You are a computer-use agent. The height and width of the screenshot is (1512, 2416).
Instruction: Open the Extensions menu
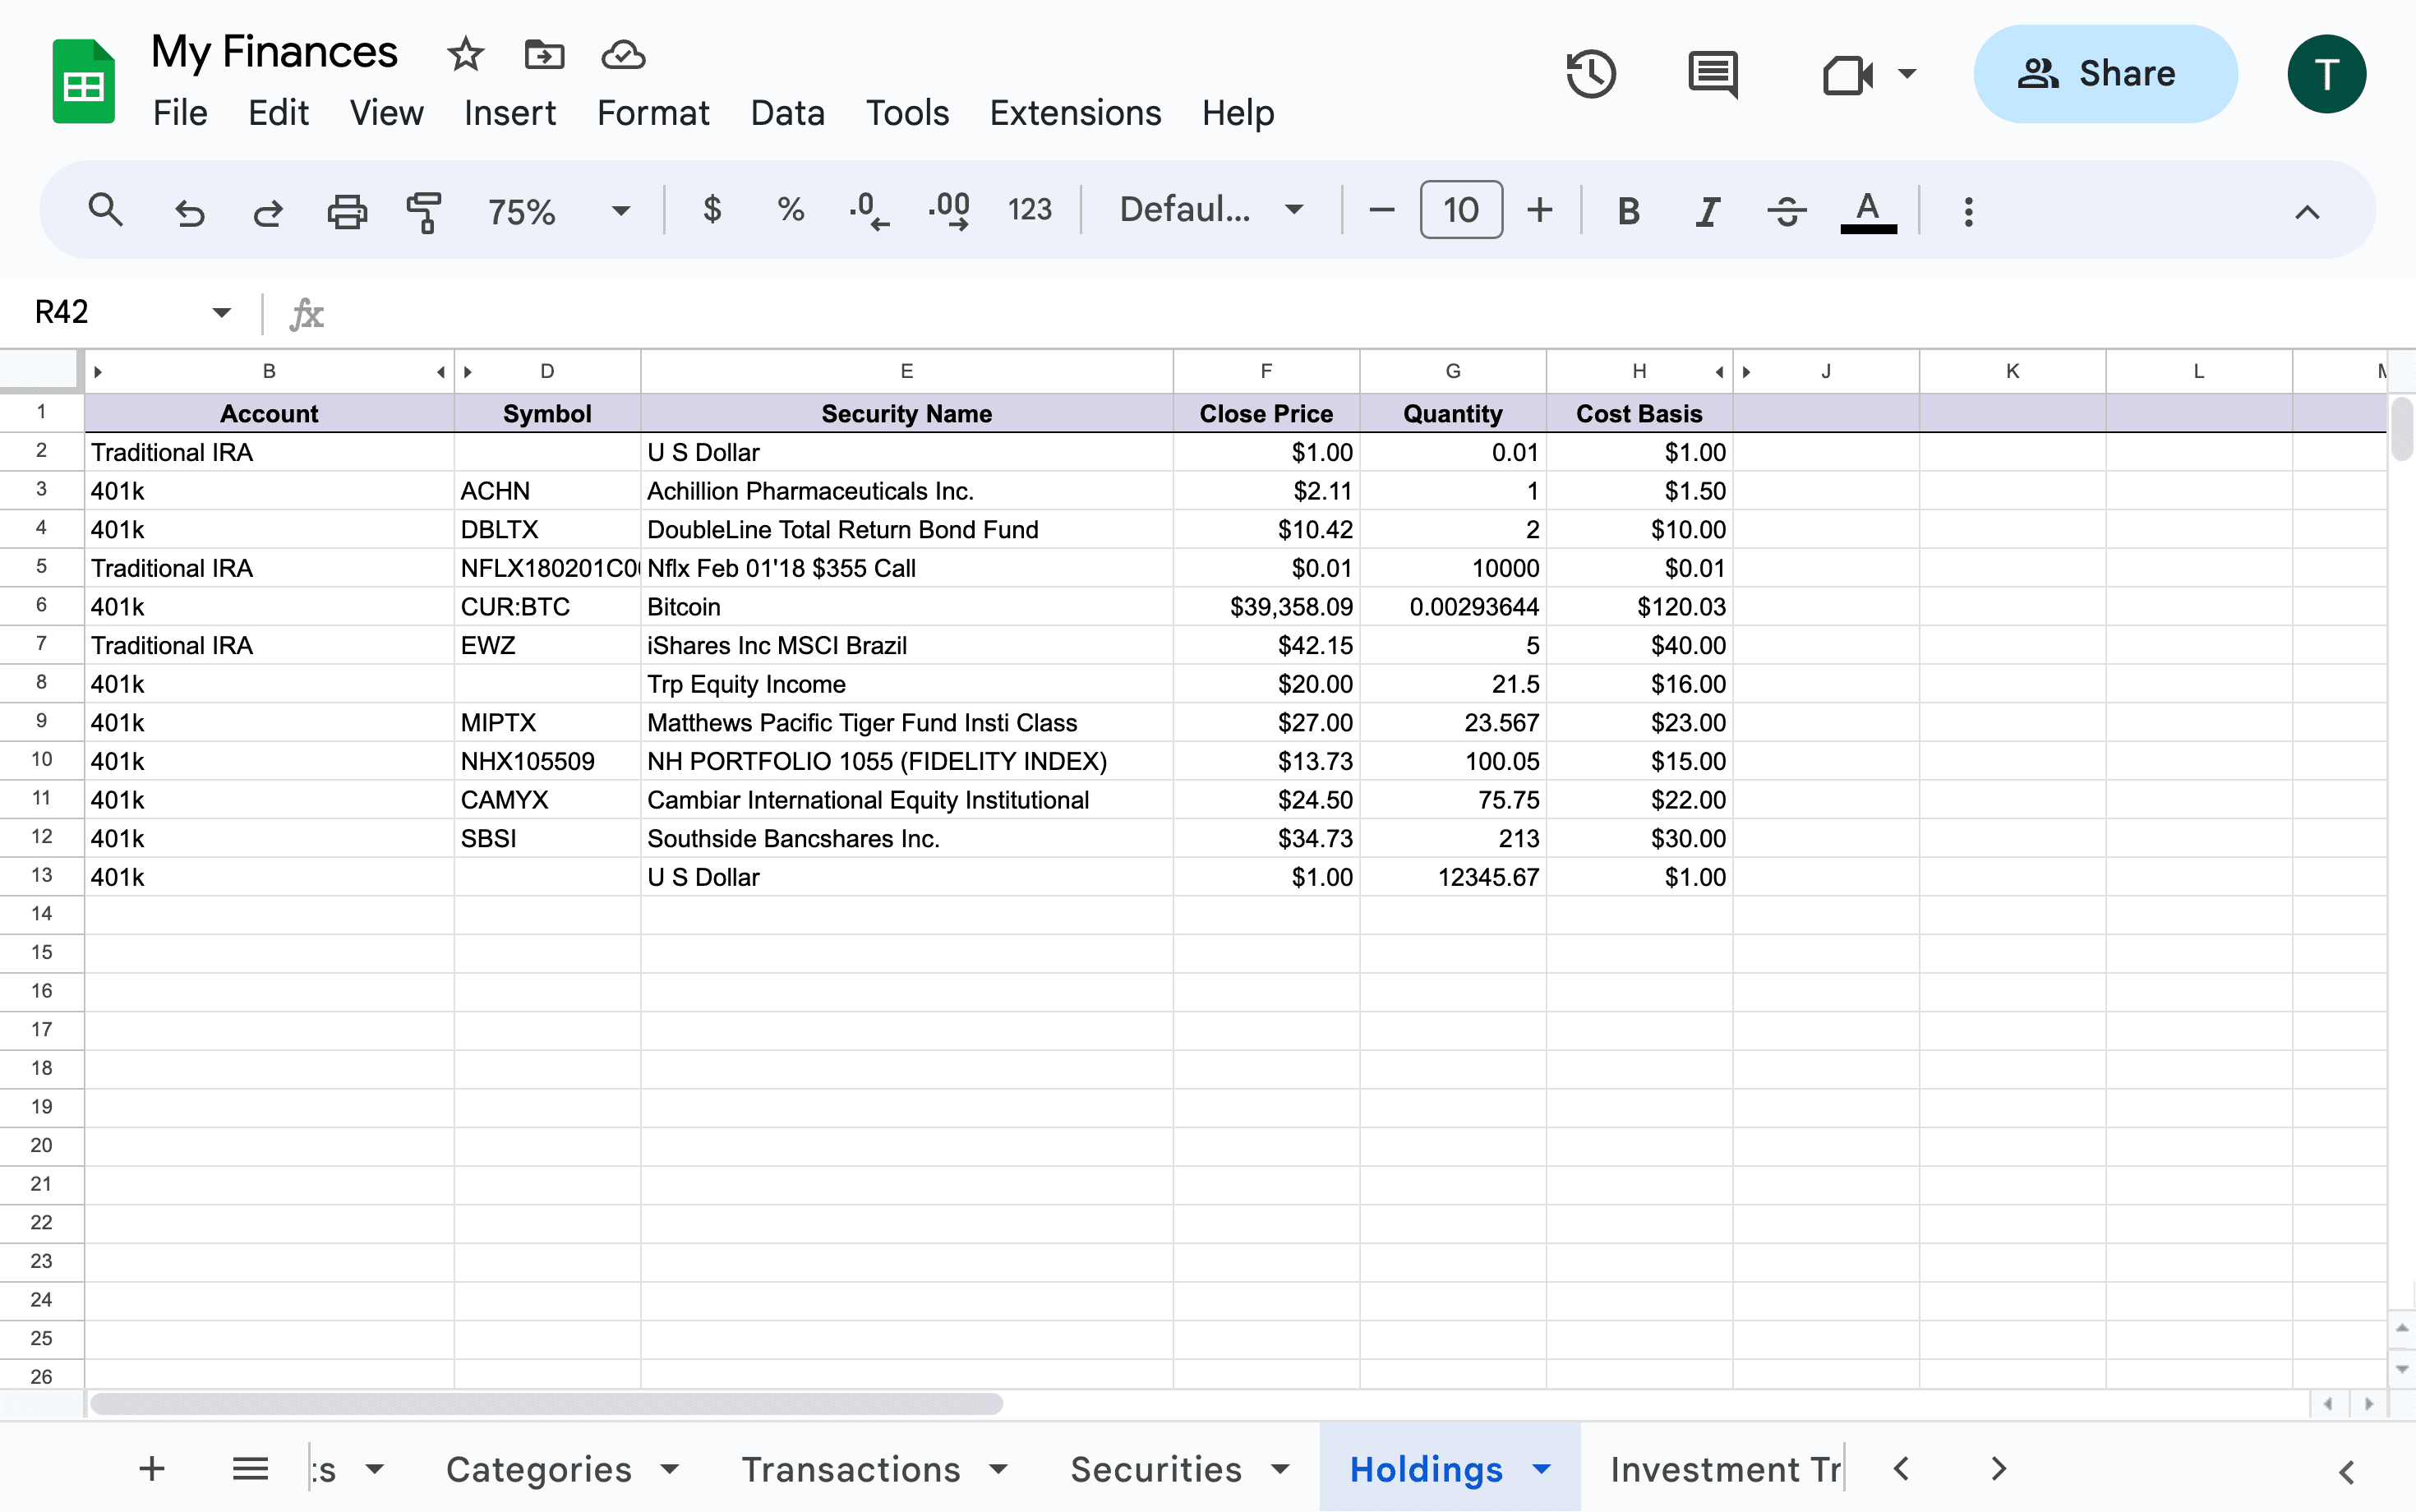1075,113
